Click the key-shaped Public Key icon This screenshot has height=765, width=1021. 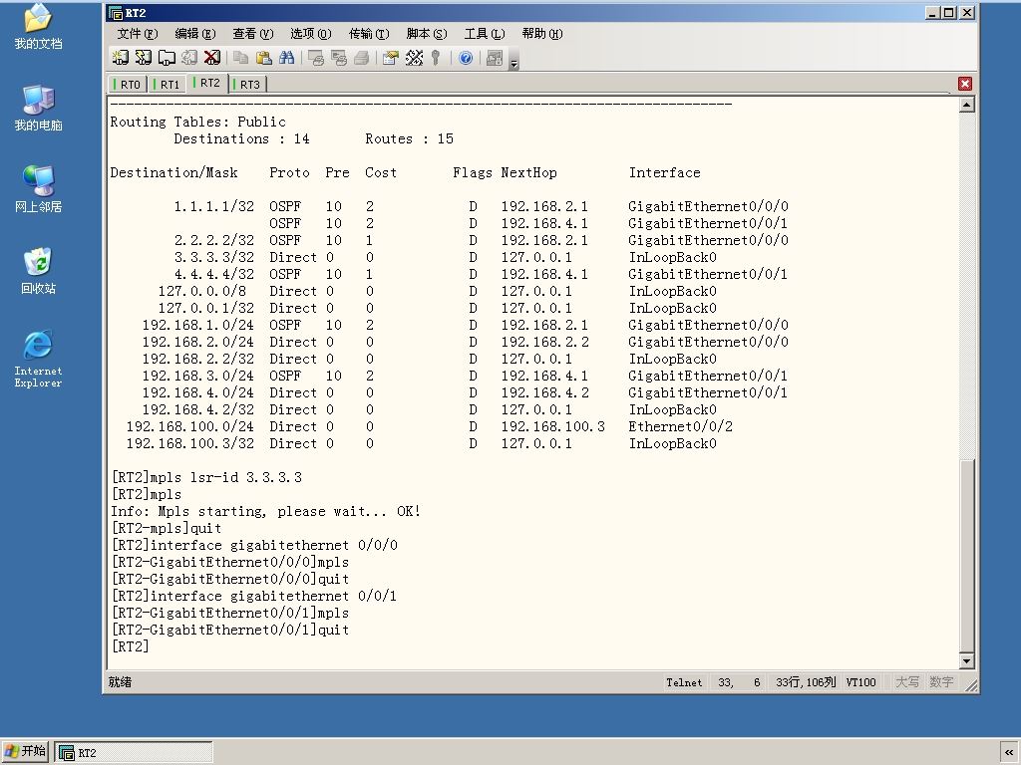436,58
